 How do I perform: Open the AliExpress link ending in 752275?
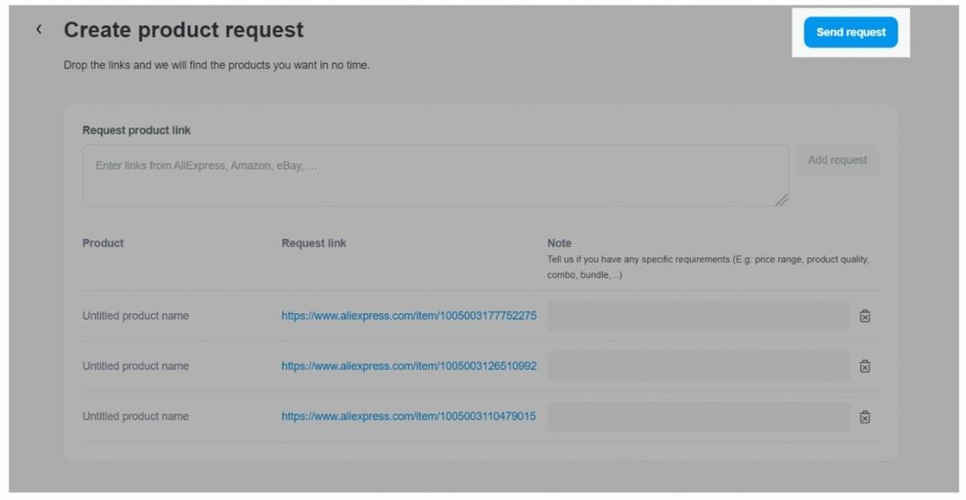pos(408,316)
